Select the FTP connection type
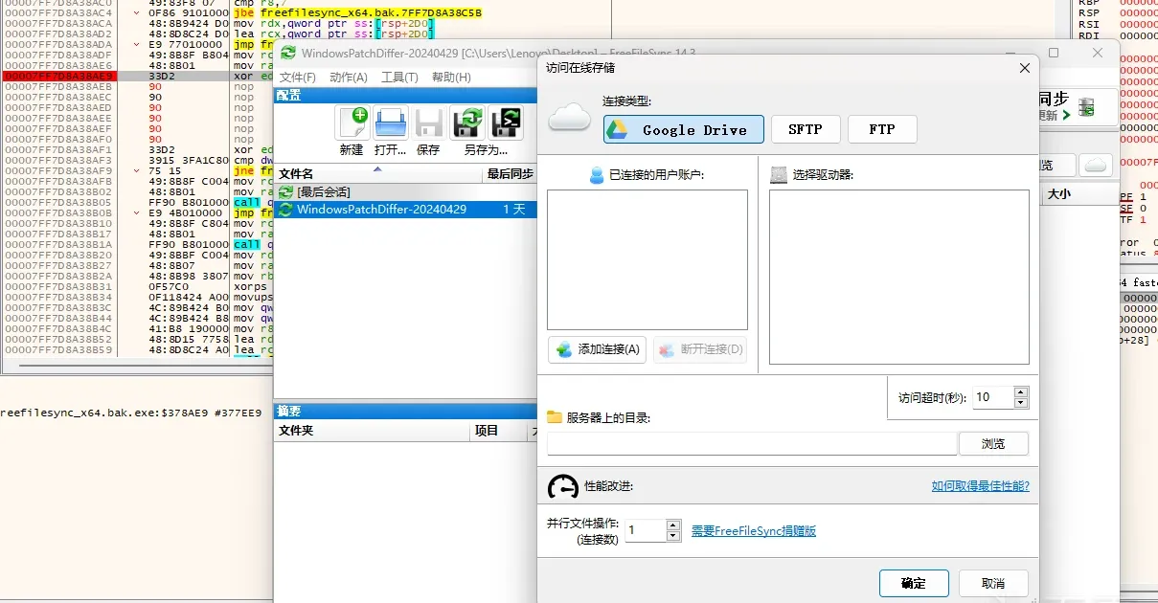Viewport: 1158px width, 603px height. pyautogui.click(x=882, y=129)
